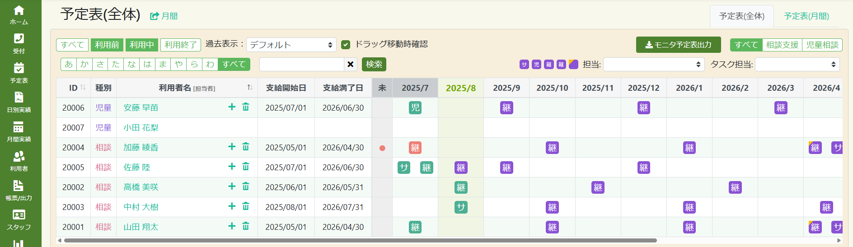The image size is (853, 247).
Task: Open the 過去表示 デフォルト dropdown
Action: [291, 45]
